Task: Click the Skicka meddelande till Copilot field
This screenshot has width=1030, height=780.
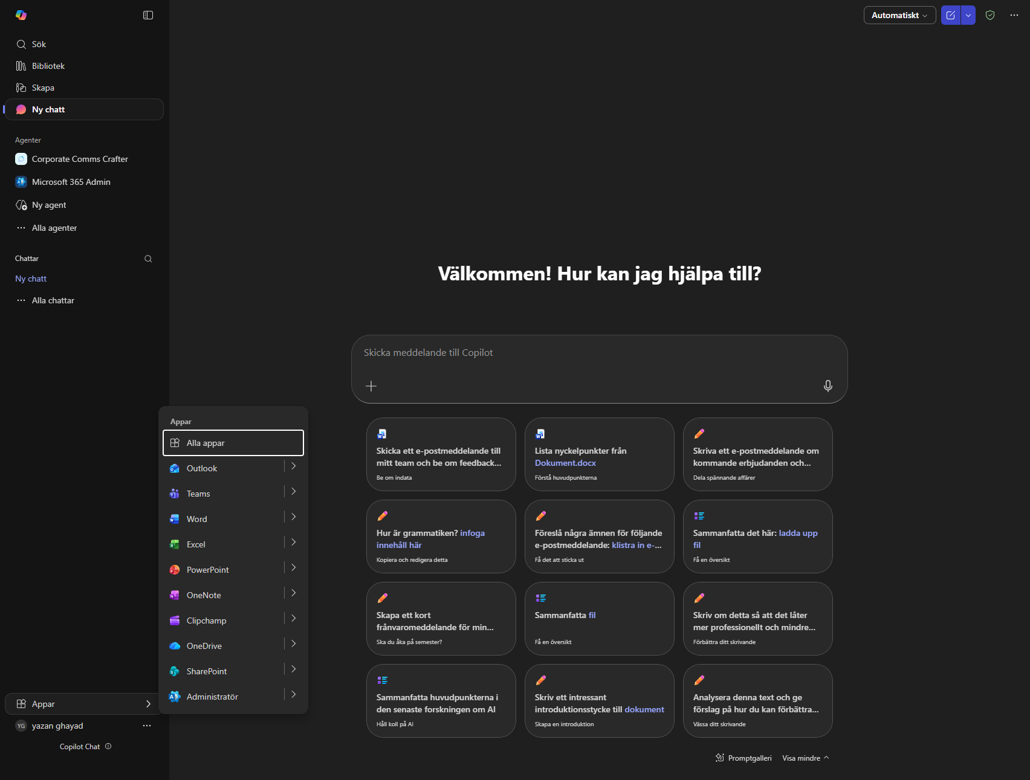Action: pyautogui.click(x=598, y=353)
